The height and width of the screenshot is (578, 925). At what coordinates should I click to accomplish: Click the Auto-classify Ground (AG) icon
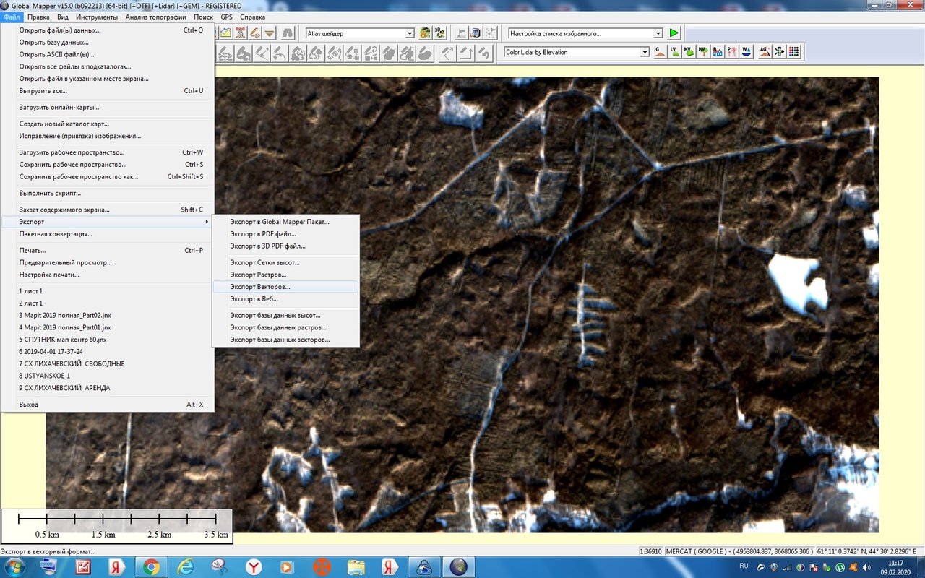pyautogui.click(x=765, y=52)
